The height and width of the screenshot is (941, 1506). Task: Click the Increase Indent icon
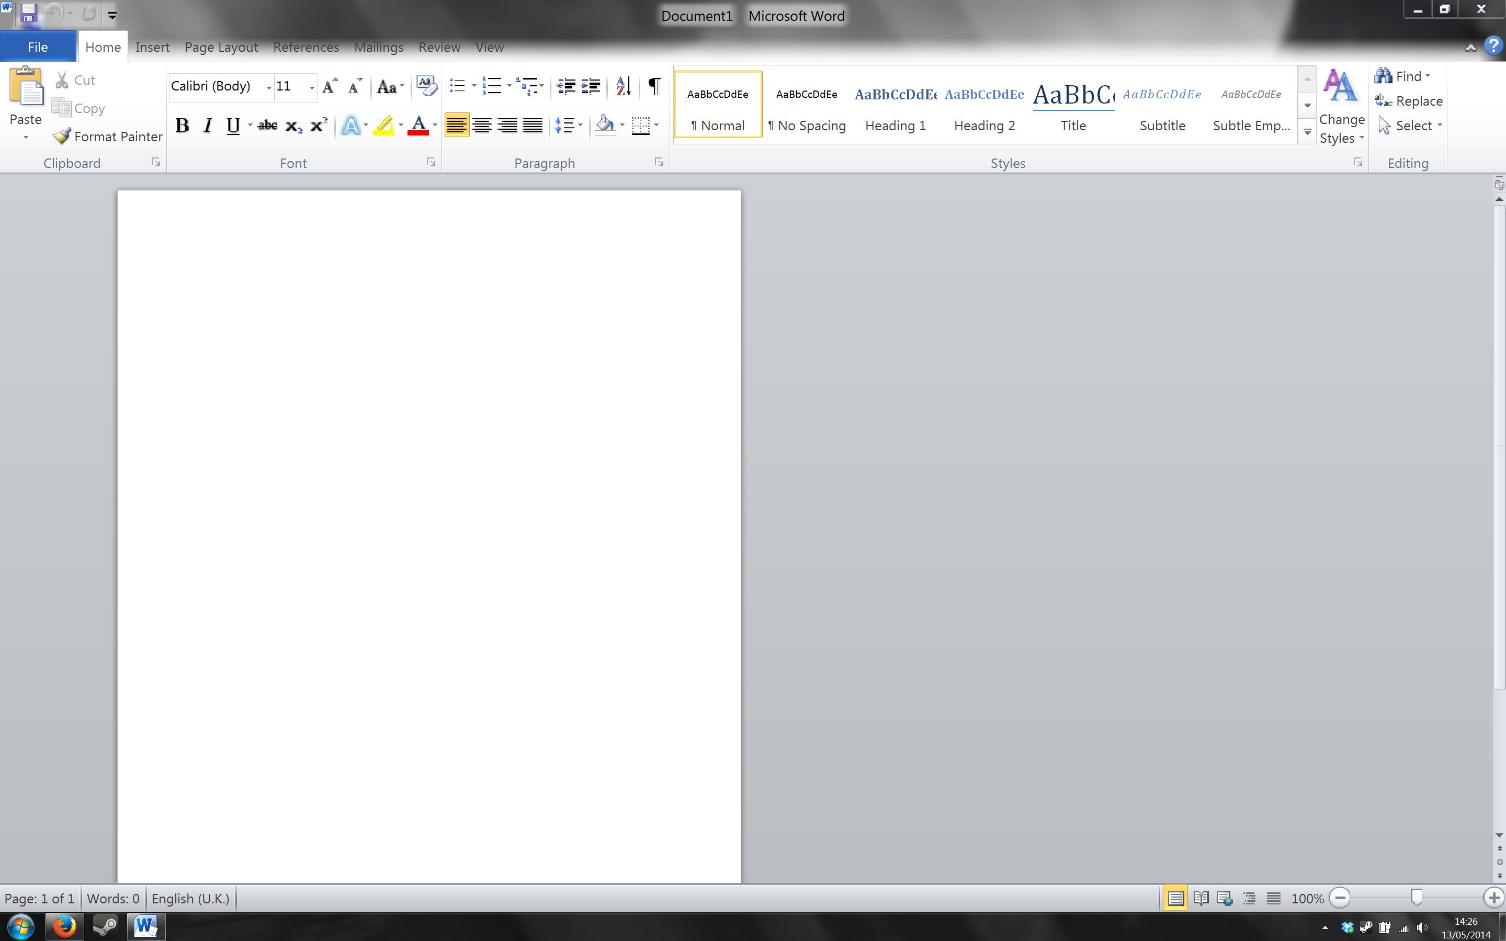click(591, 86)
